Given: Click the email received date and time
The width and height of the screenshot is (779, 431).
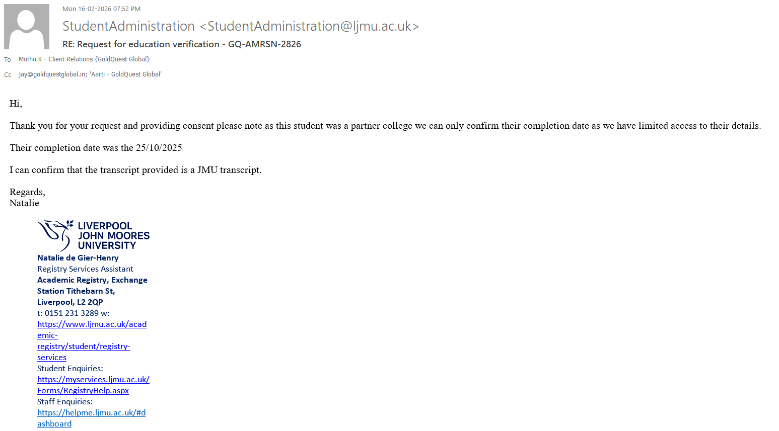Looking at the screenshot, I should click(x=101, y=9).
